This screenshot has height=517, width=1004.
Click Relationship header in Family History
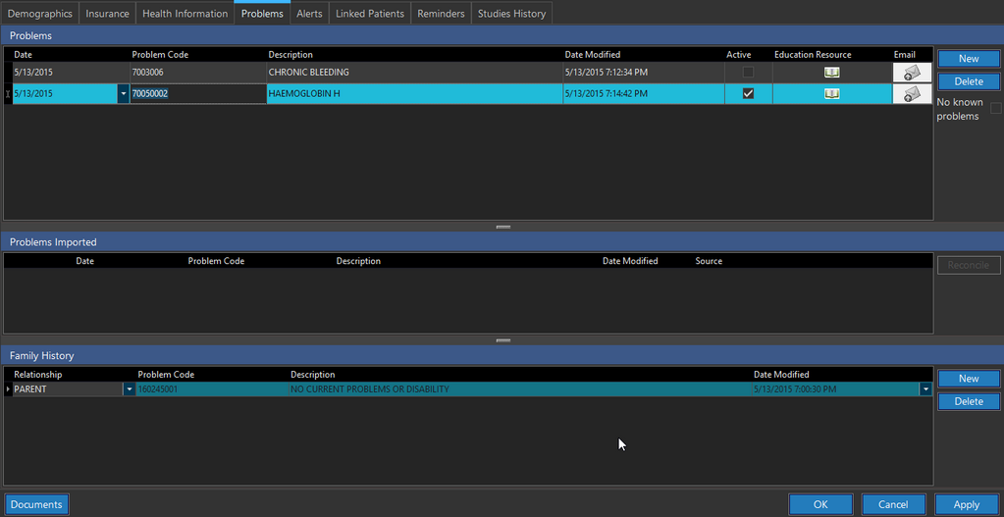37,375
